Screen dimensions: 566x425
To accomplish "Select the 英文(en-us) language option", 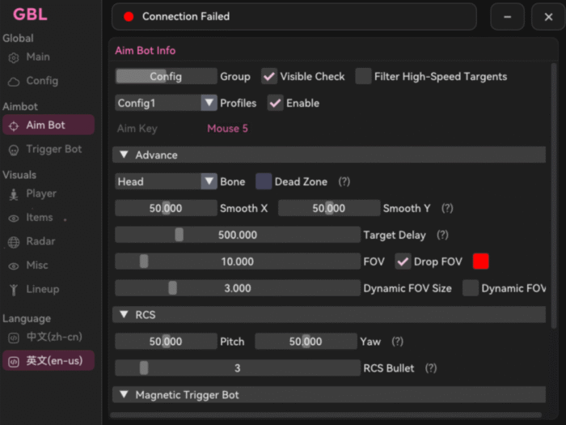I will coord(49,361).
